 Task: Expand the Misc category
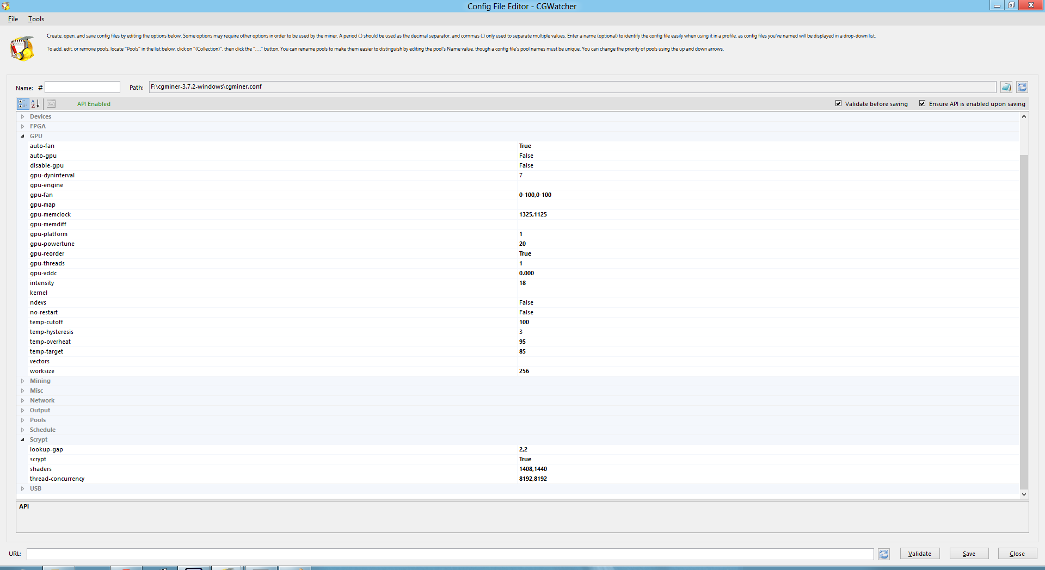[x=22, y=391]
